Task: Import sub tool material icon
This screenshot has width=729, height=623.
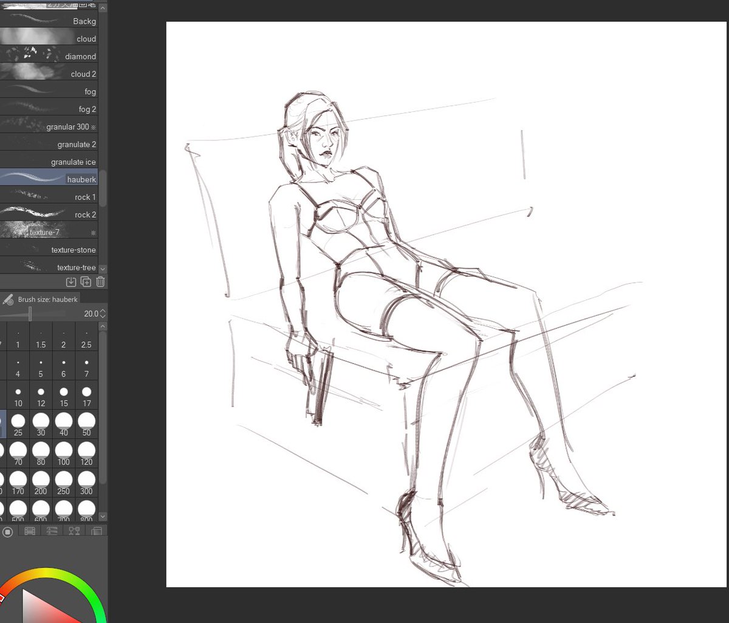Action: pyautogui.click(x=71, y=281)
